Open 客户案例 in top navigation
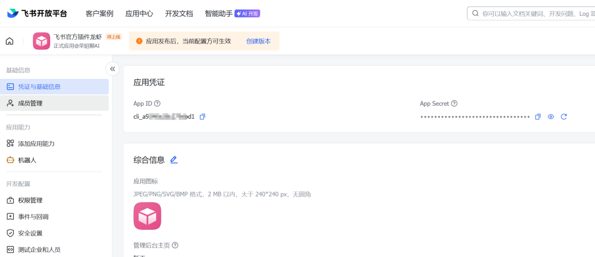The width and height of the screenshot is (595, 257). coord(99,14)
